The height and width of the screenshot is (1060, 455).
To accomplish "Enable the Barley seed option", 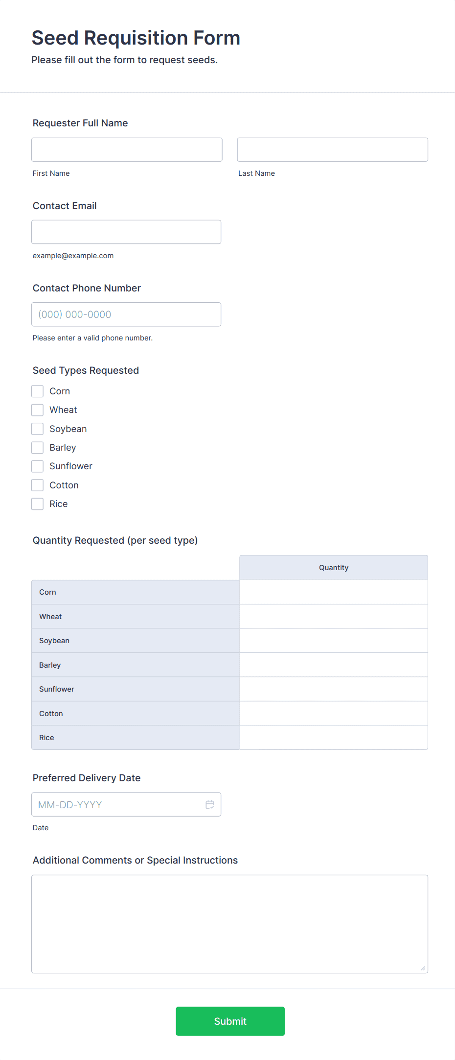I will point(38,448).
